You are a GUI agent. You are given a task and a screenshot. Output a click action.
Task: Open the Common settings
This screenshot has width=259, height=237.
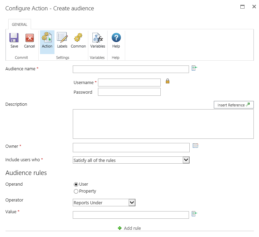point(78,40)
